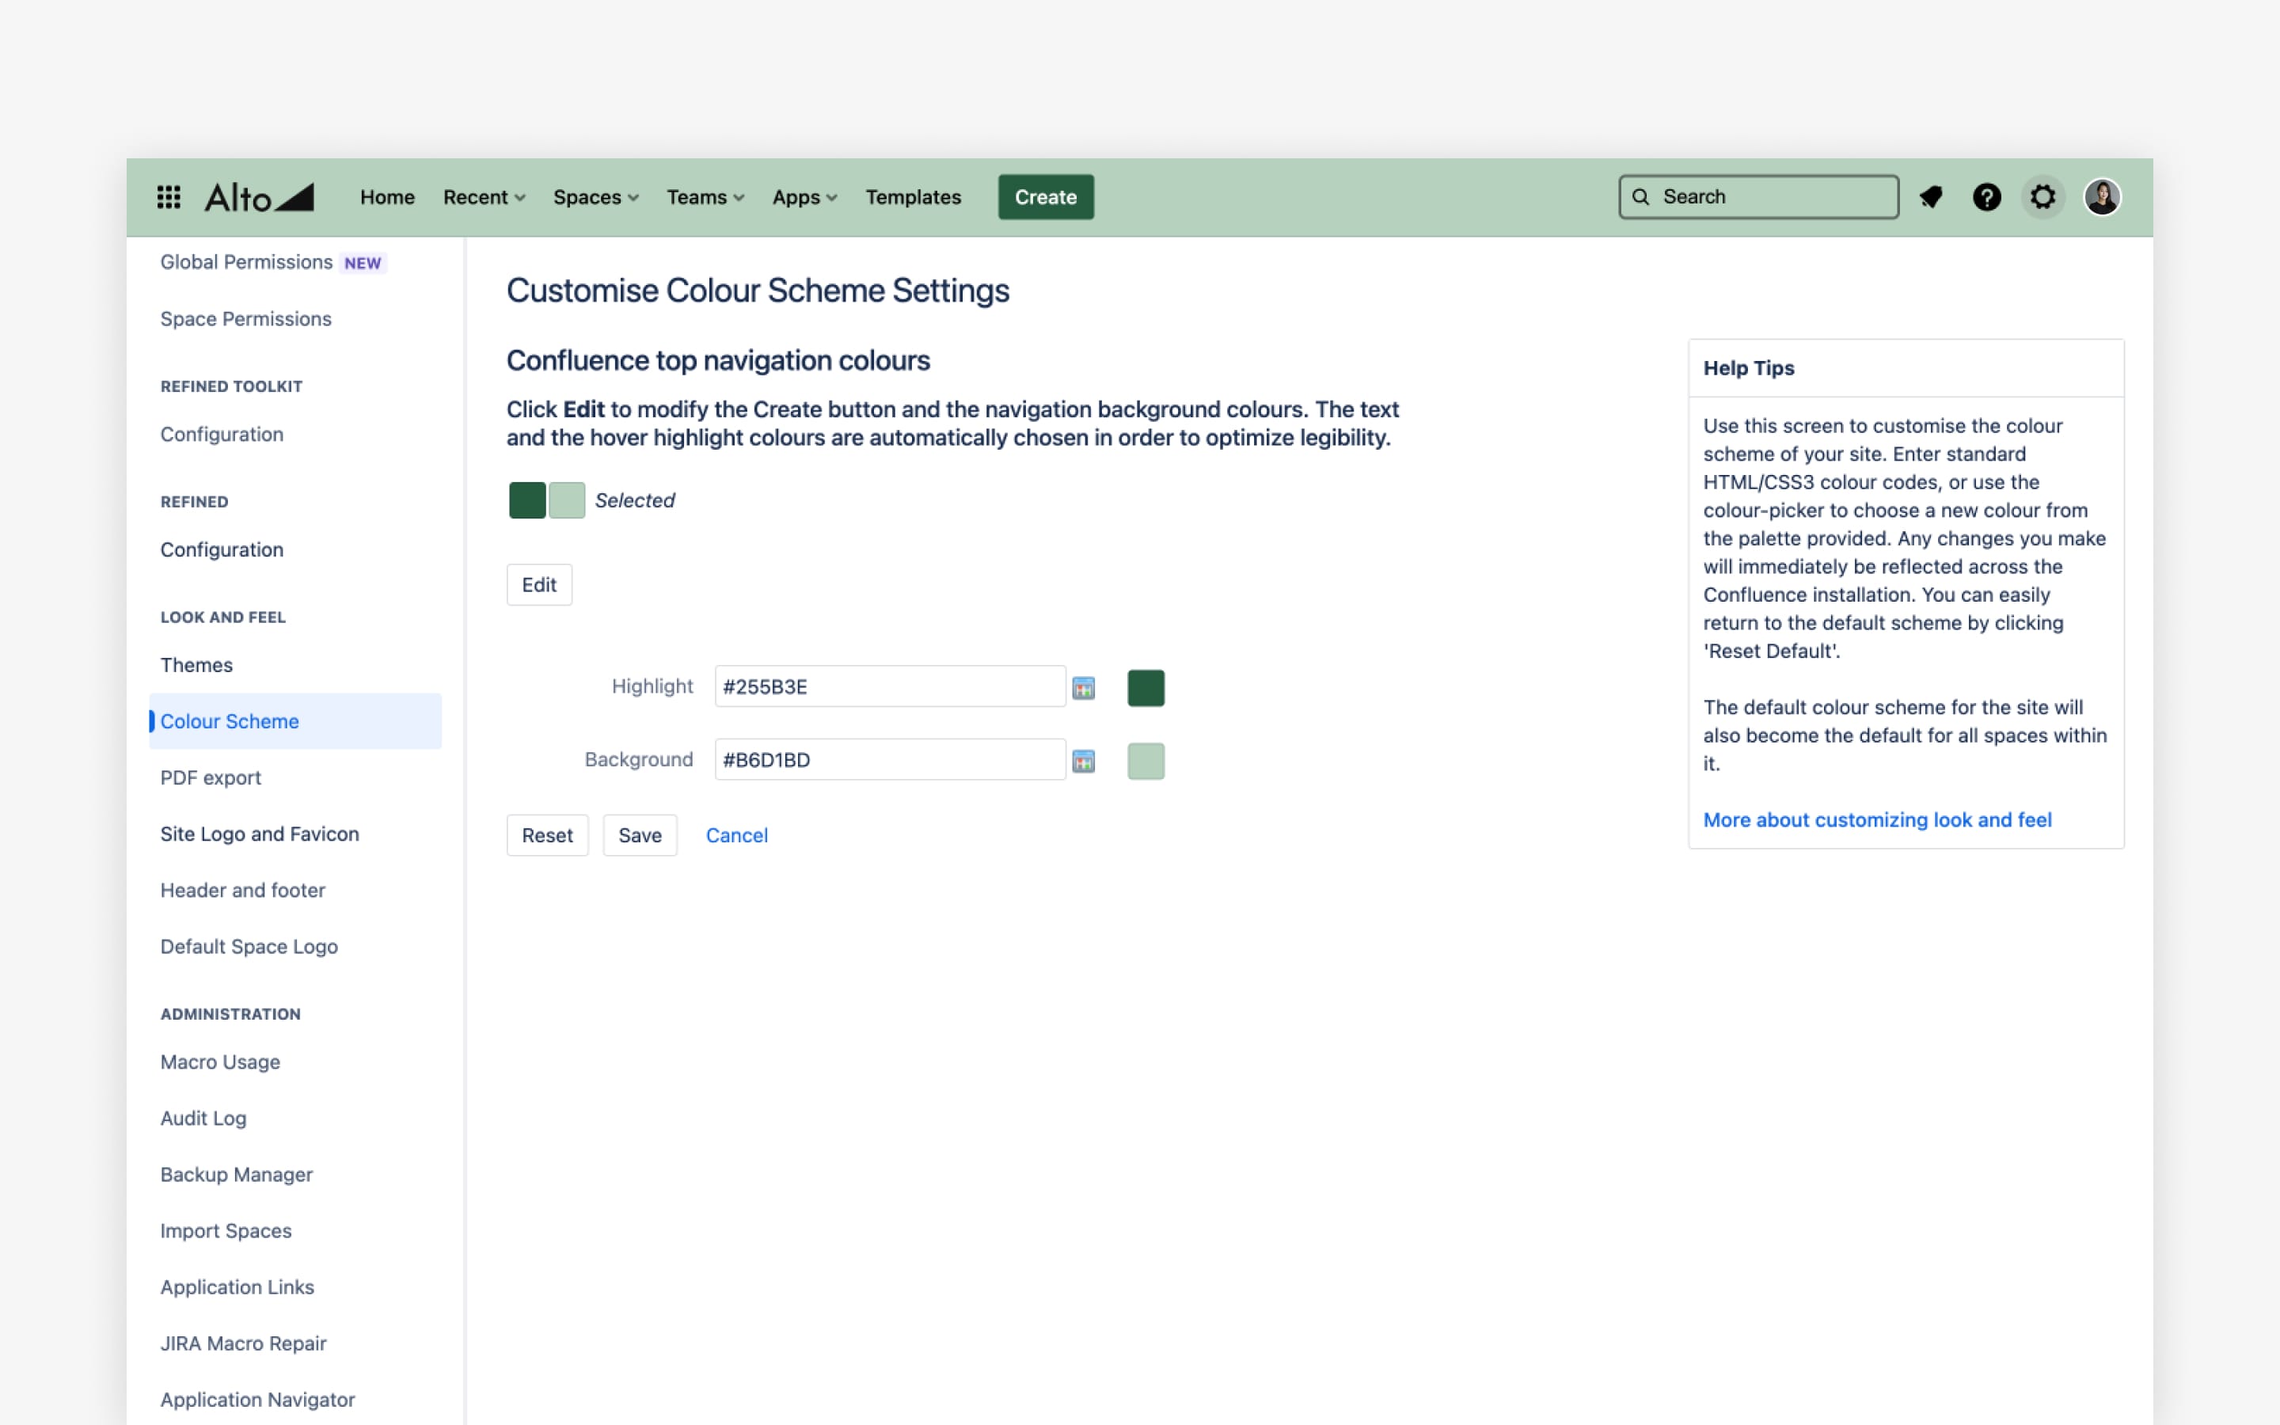
Task: Open the Recent menu chevron
Action: coord(519,197)
